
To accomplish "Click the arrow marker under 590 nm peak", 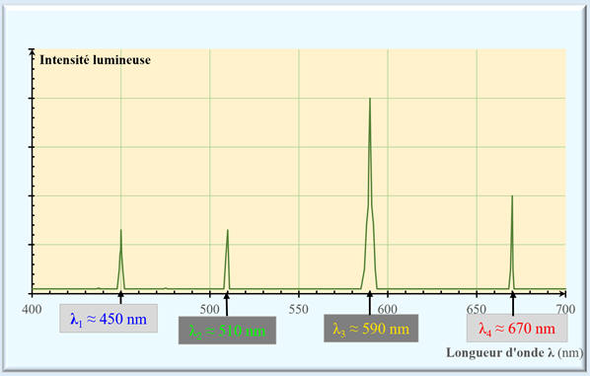I will click(370, 303).
